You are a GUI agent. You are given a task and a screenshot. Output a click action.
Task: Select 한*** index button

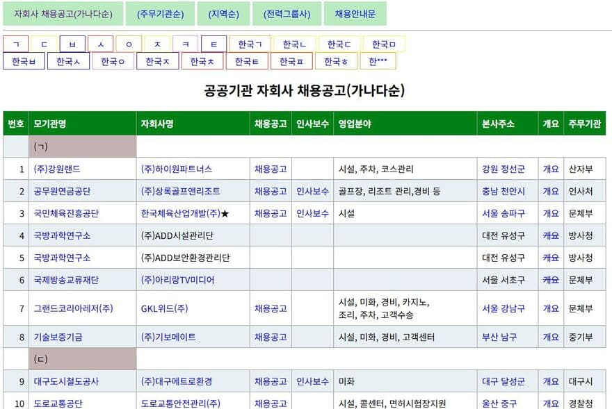click(378, 61)
